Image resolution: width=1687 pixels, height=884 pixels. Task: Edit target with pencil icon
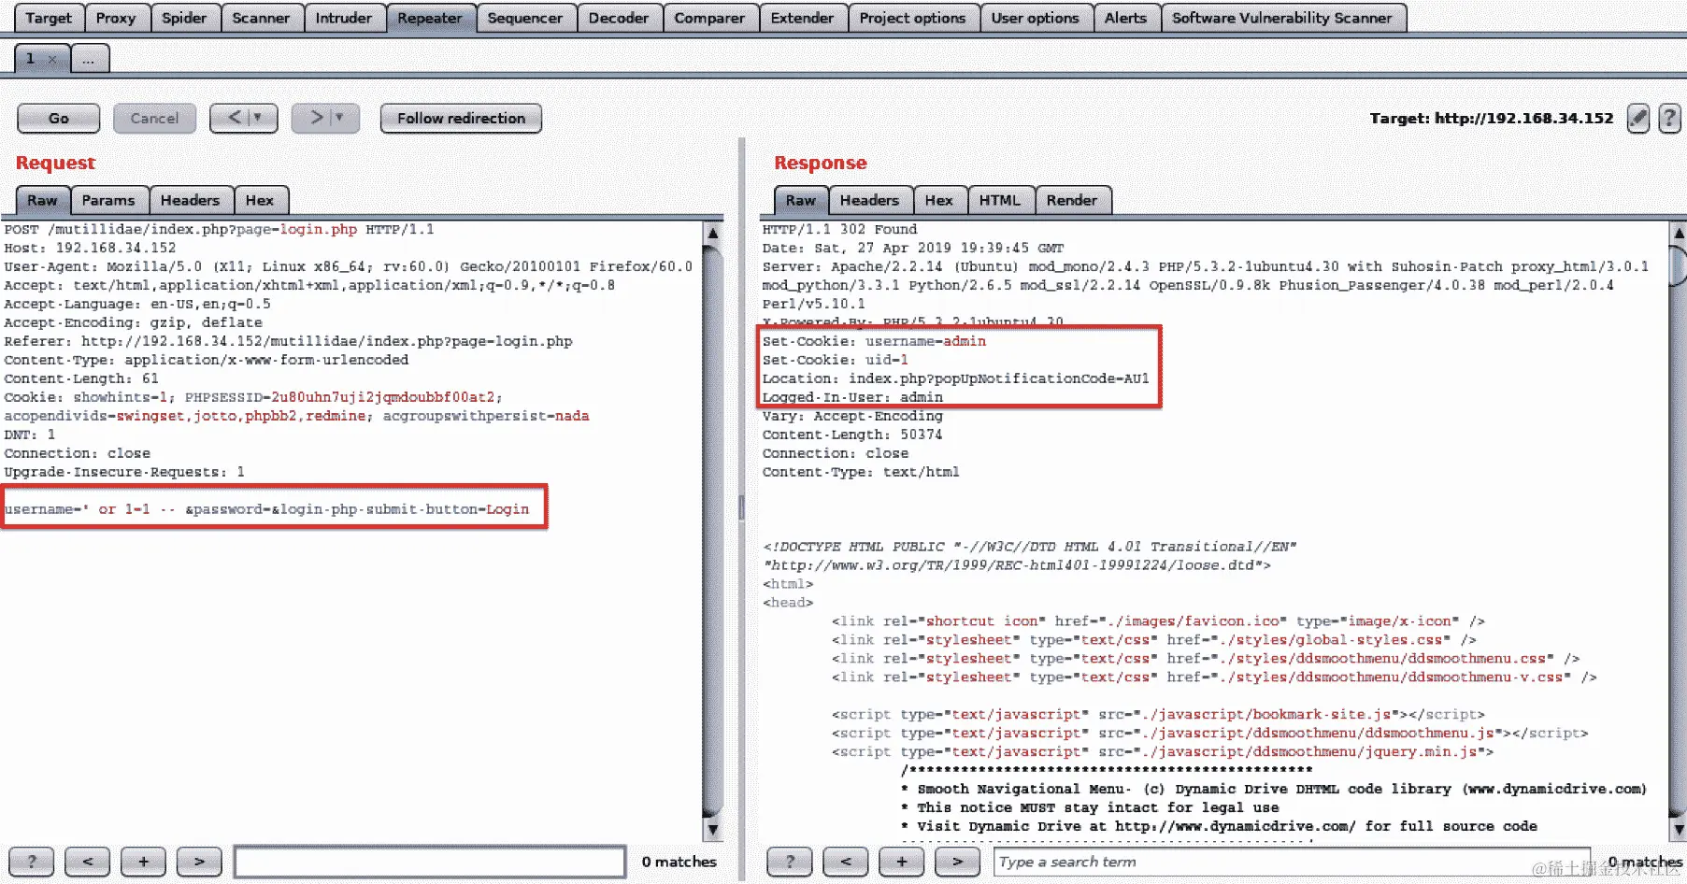click(1638, 118)
